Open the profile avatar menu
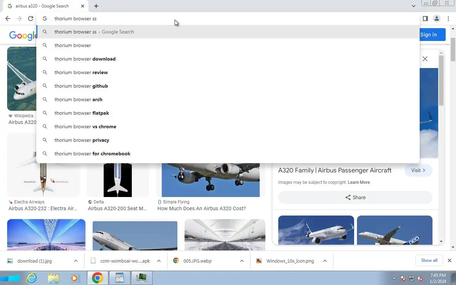 click(x=436, y=19)
